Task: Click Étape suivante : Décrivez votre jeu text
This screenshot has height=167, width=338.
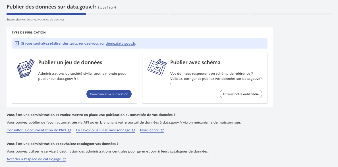Action: 35,20
